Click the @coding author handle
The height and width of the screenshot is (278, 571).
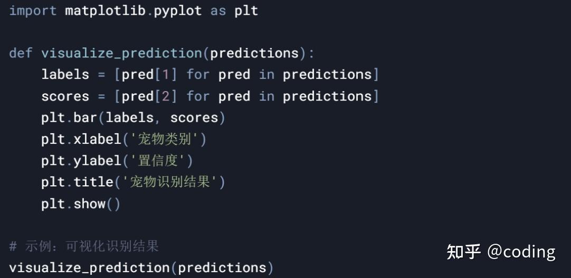click(x=521, y=252)
